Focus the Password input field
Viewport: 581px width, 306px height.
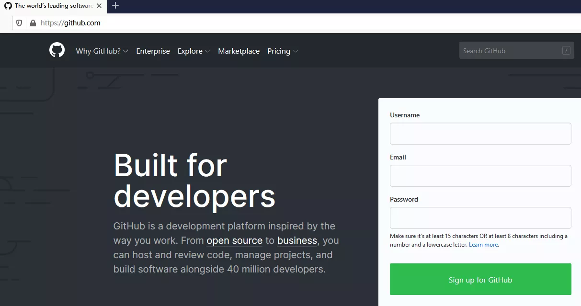(480, 218)
